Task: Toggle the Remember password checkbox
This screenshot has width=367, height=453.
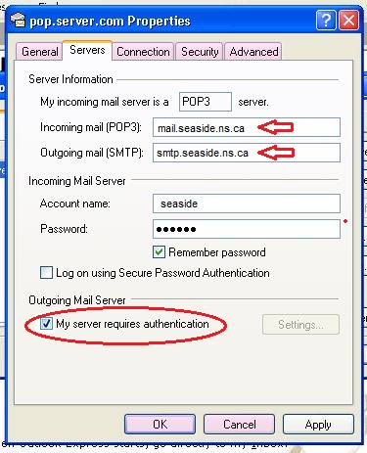Action: (159, 252)
